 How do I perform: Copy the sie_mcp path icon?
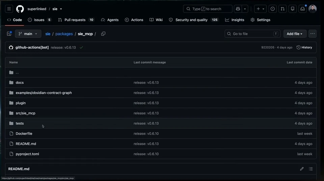[103, 34]
